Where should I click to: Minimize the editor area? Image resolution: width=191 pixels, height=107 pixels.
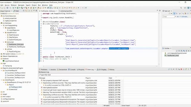pos(157,11)
